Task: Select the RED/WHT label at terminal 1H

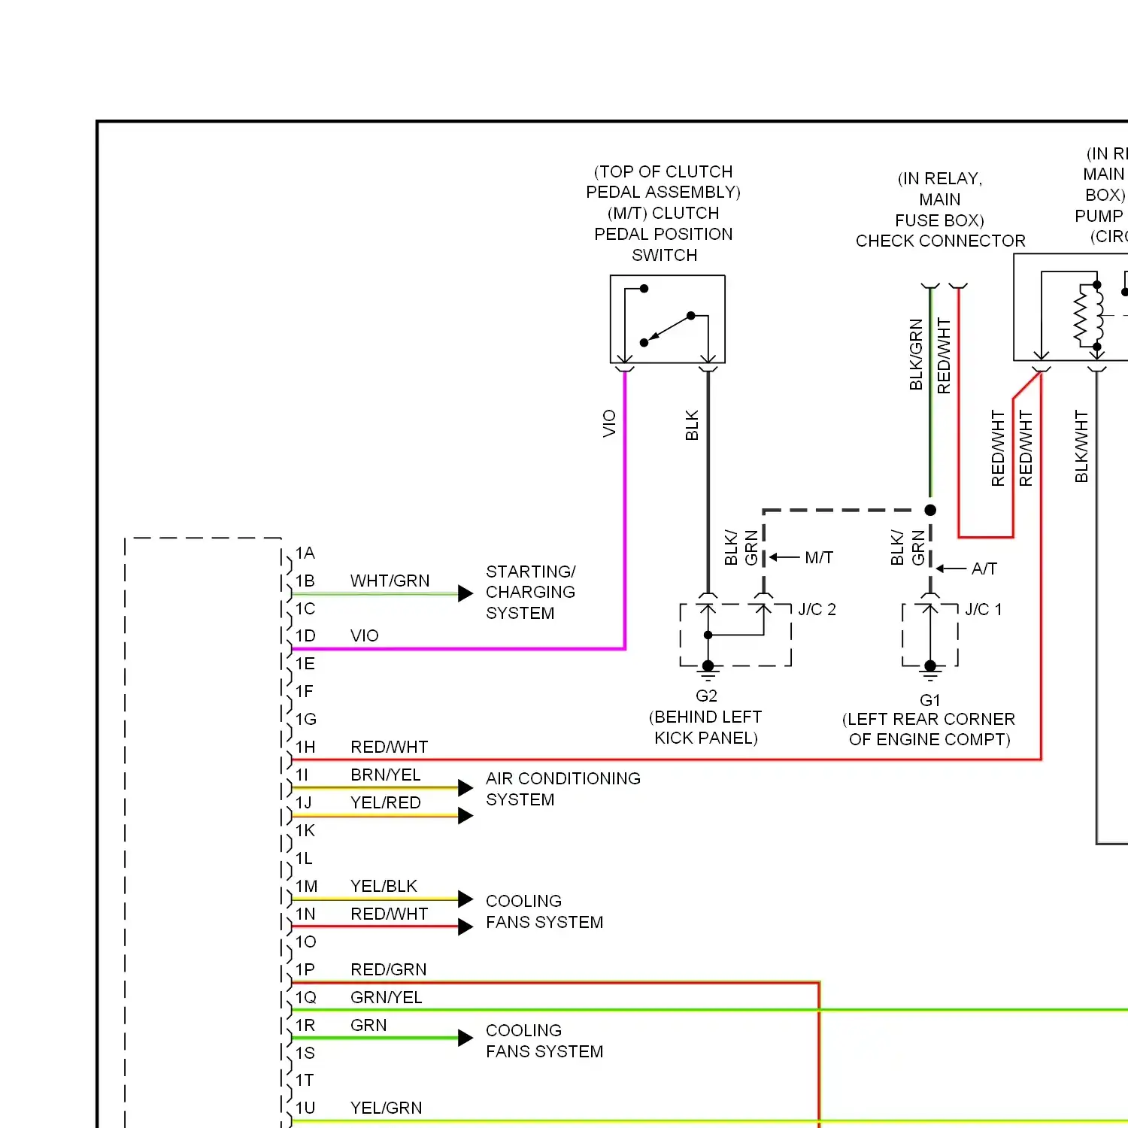Action: (x=389, y=747)
